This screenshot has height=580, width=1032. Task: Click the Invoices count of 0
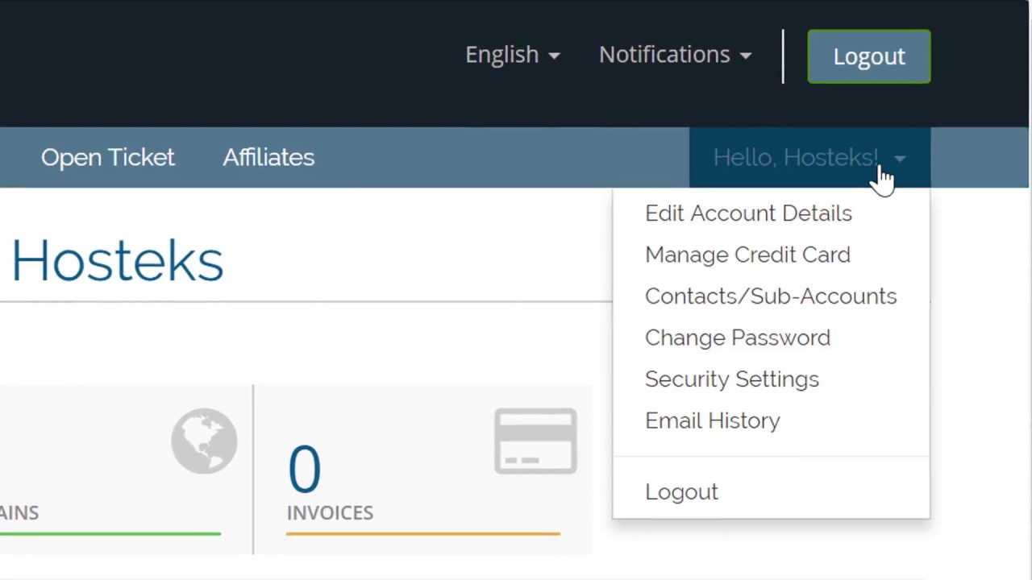point(304,469)
